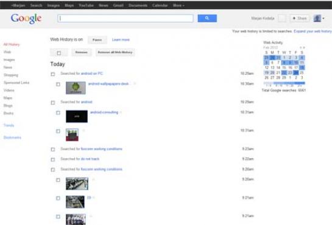The width and height of the screenshot is (332, 225).
Task: Click Remove all Web History button
Action: tap(115, 52)
